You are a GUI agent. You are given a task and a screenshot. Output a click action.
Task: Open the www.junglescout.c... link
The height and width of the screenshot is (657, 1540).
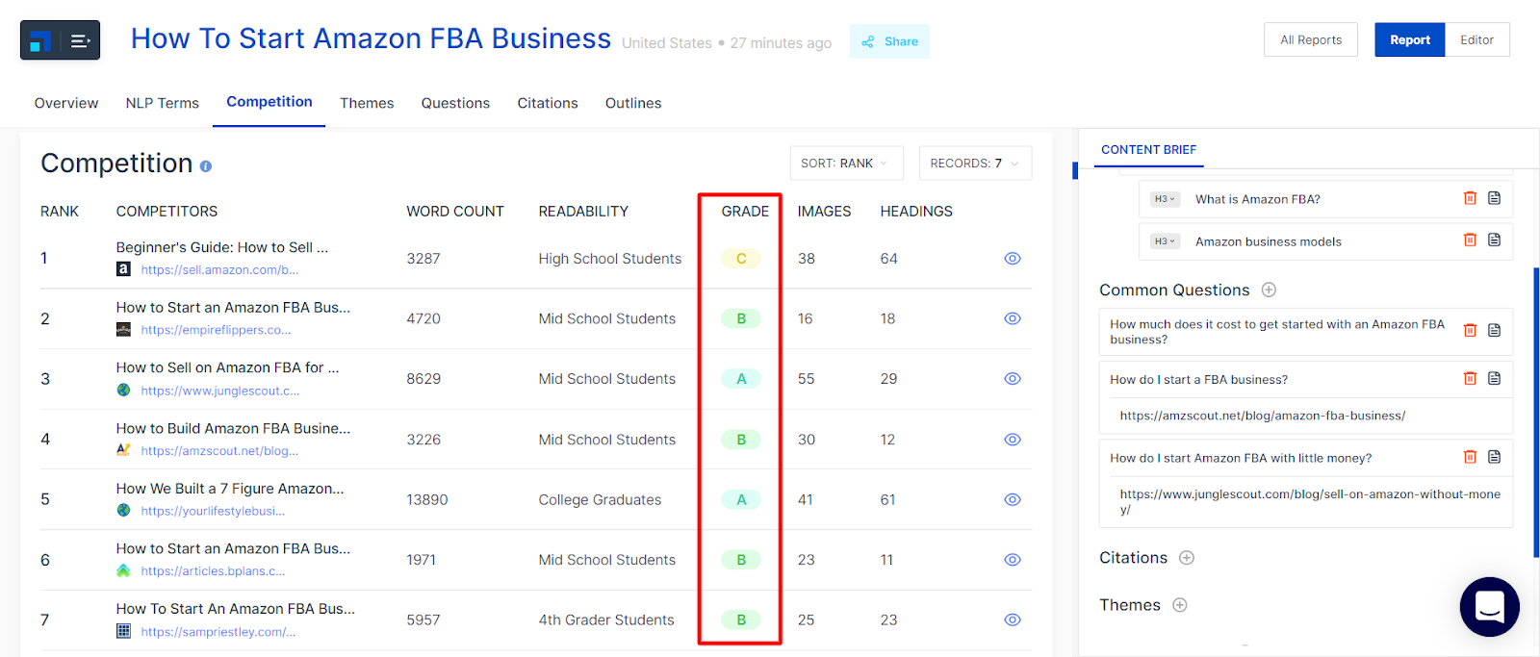click(x=220, y=391)
